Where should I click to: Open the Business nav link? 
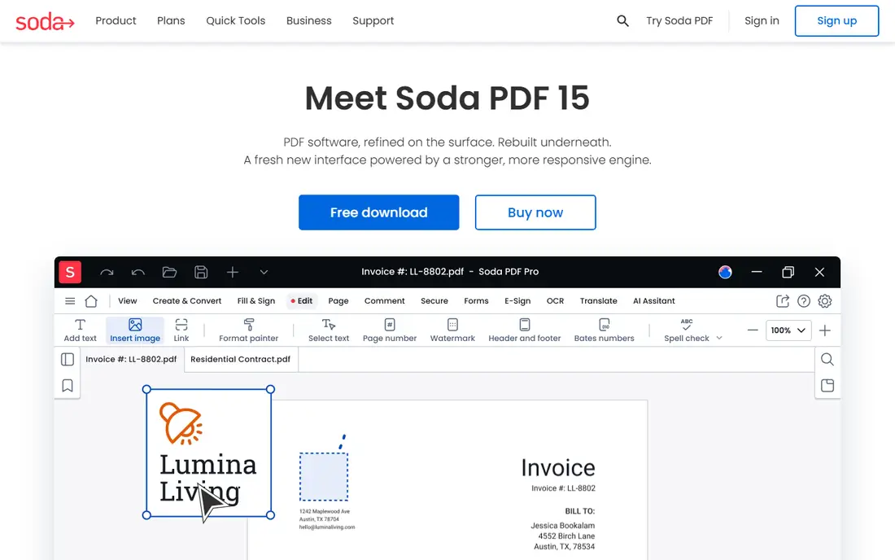coord(309,21)
